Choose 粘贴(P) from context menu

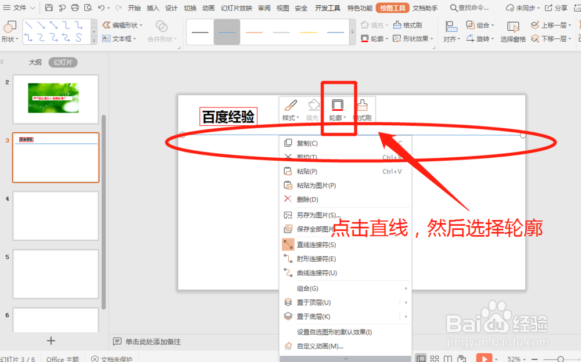345,171
